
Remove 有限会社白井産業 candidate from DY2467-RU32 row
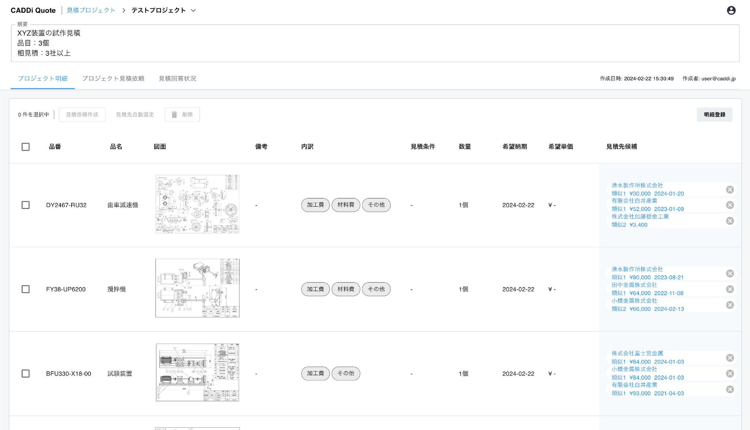pyautogui.click(x=730, y=204)
